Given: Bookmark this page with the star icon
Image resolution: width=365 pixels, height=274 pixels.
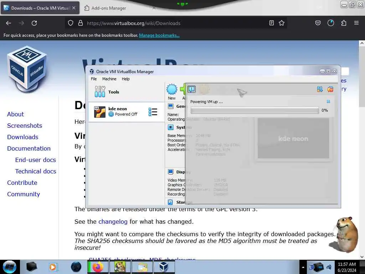Looking at the screenshot, I should pos(282,23).
